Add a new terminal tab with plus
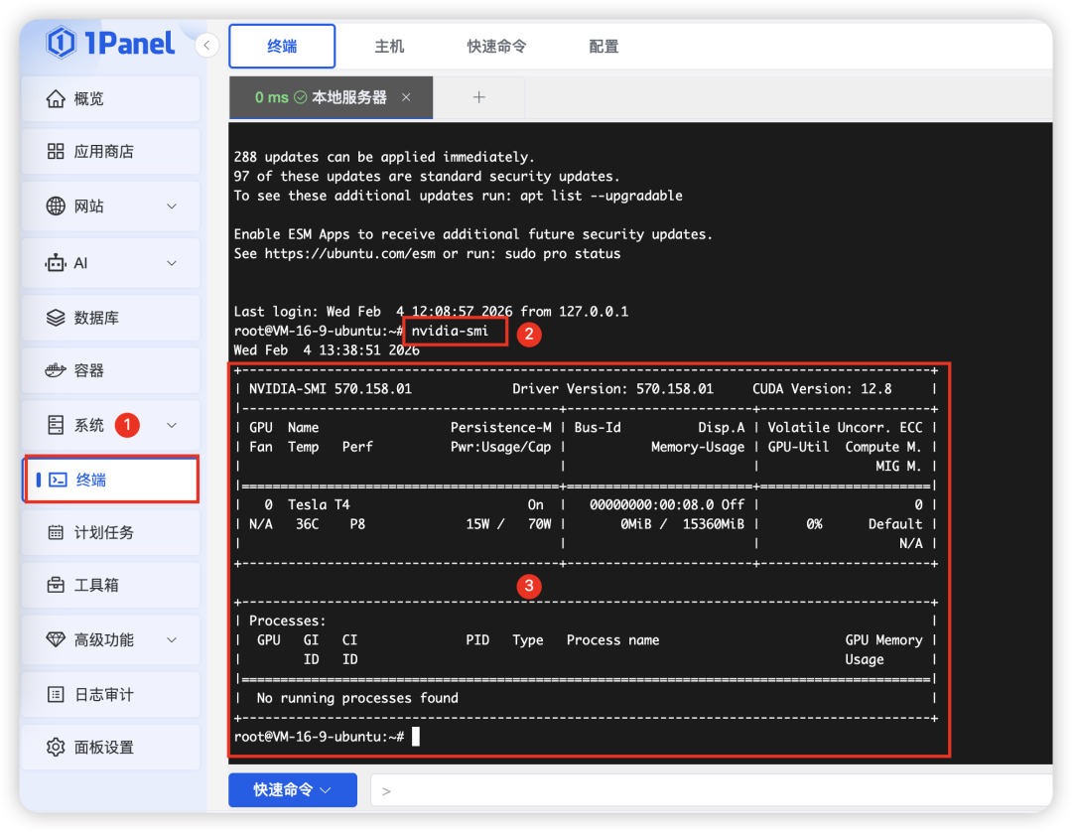1072x832 pixels. click(x=479, y=97)
